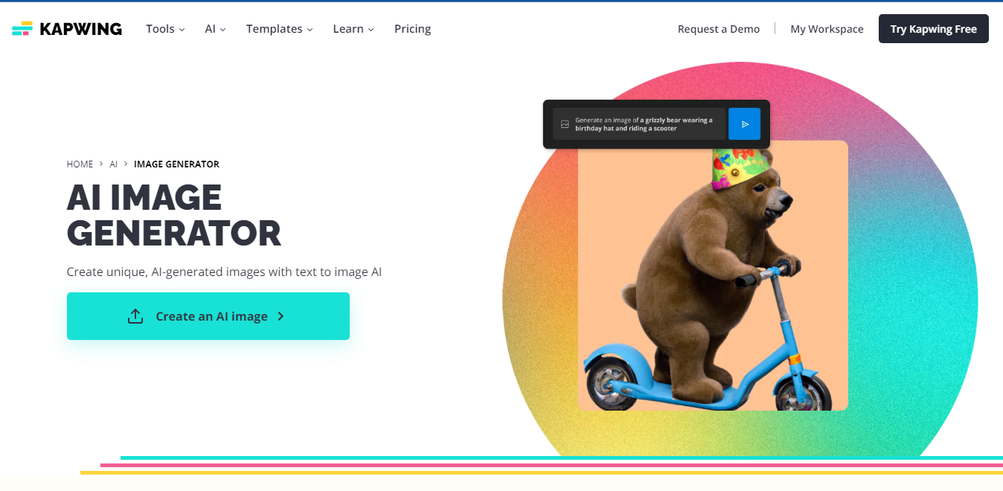Image resolution: width=1003 pixels, height=491 pixels.
Task: Expand the AI navigation menu
Action: point(215,29)
